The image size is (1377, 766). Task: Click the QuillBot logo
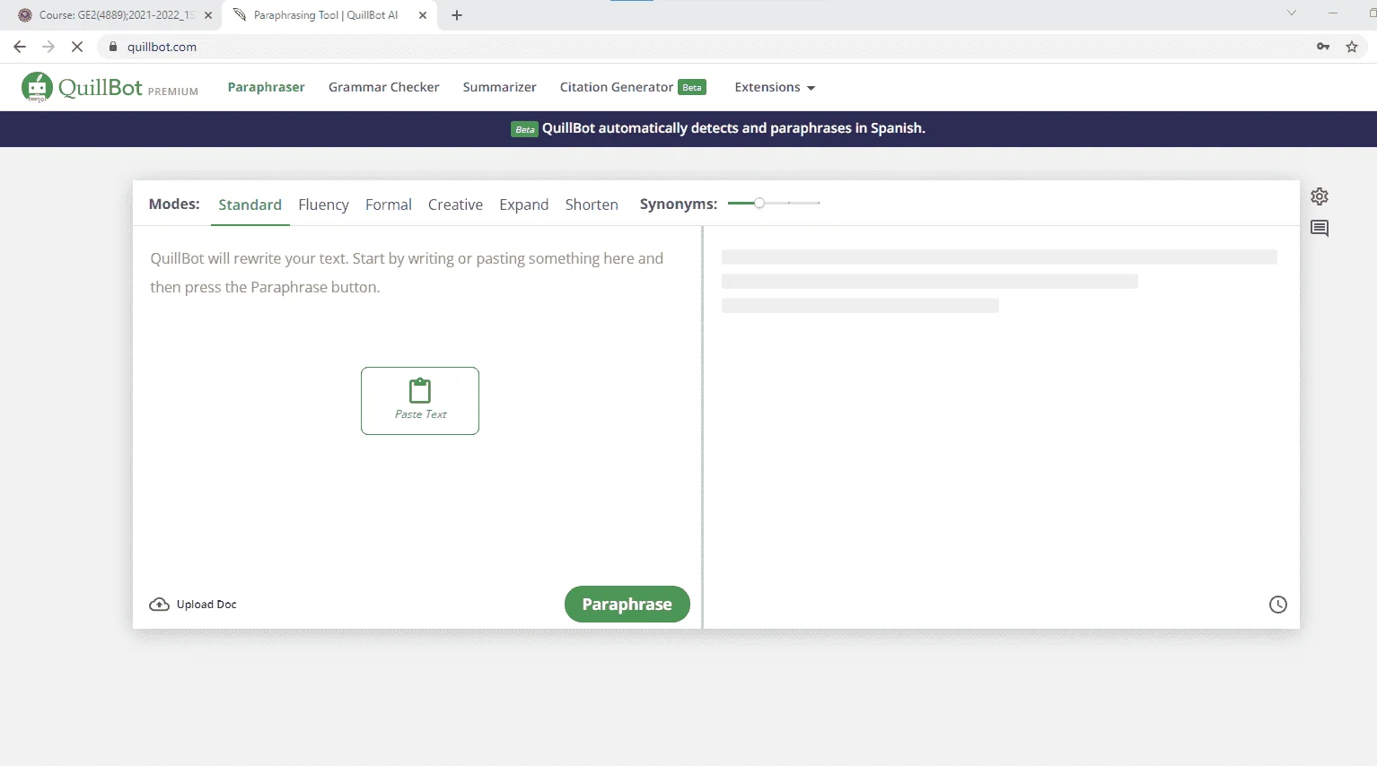click(x=82, y=87)
